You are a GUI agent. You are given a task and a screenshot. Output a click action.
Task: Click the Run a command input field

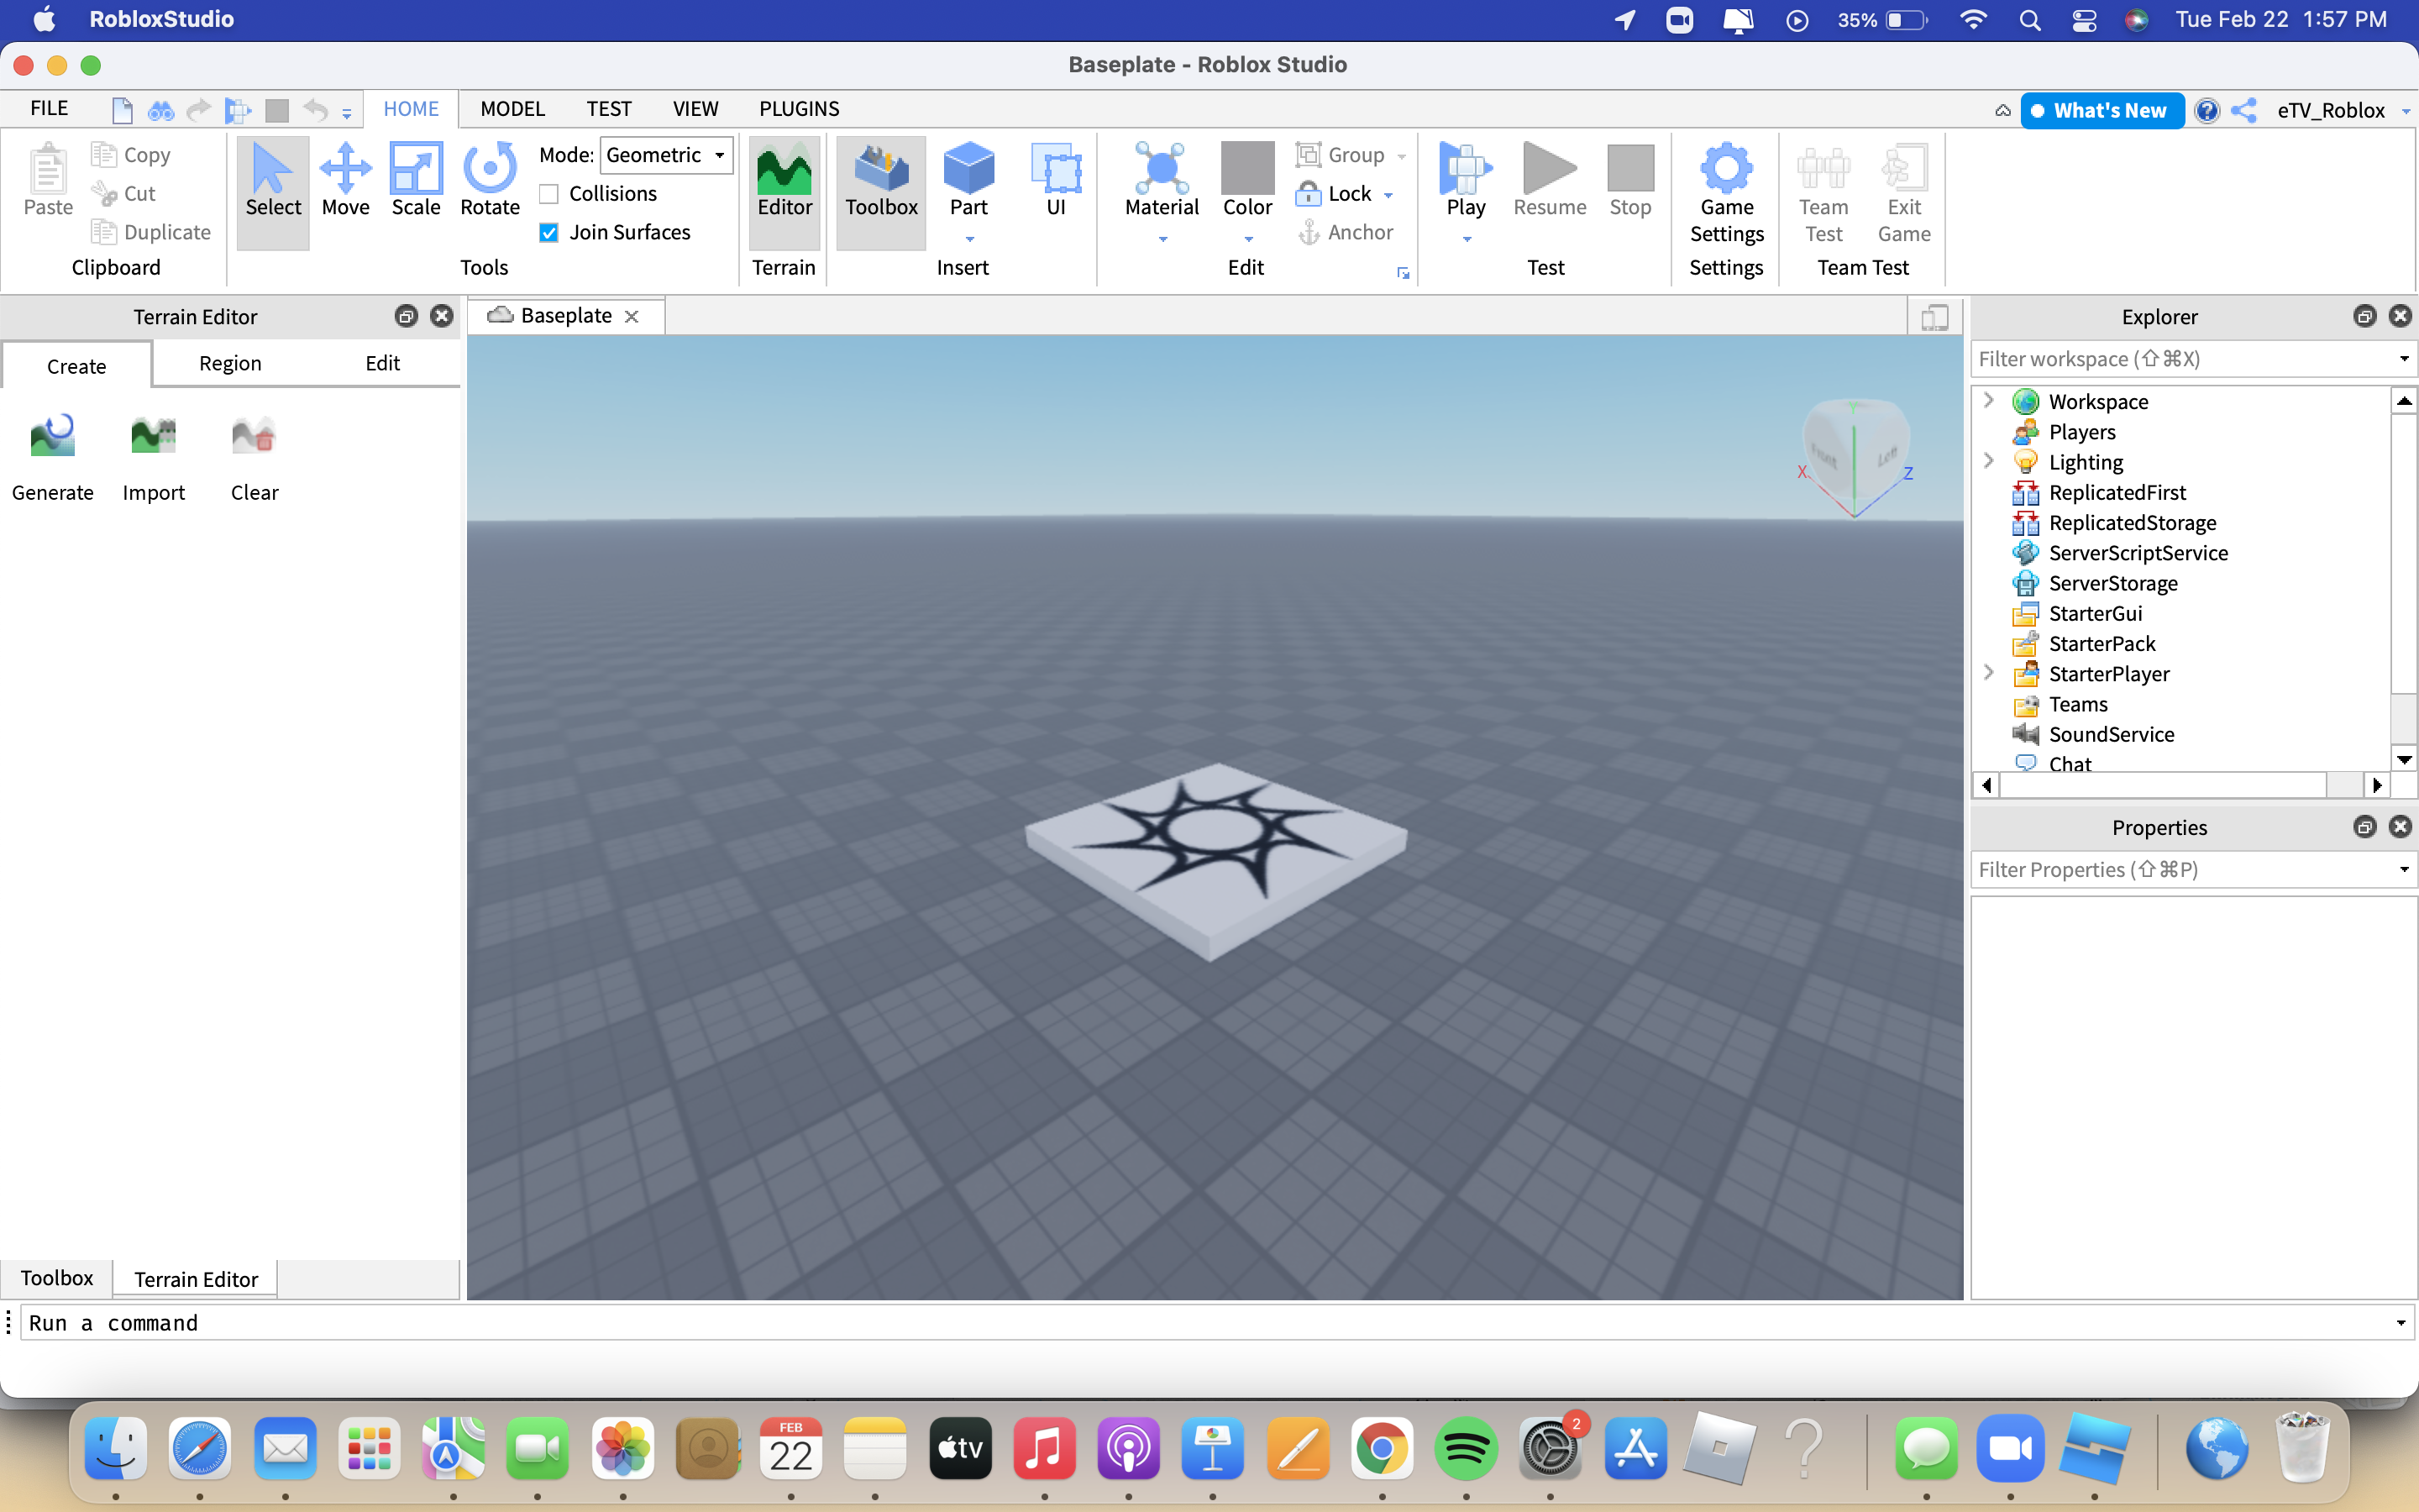[1209, 1322]
